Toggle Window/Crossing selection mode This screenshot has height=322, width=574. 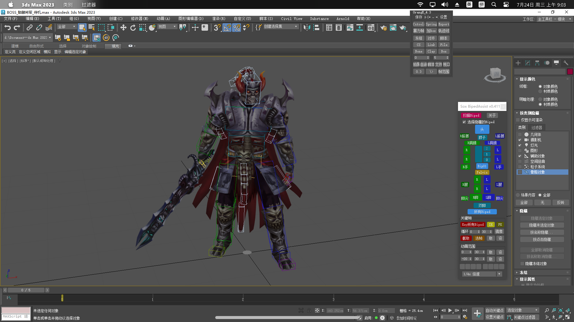pyautogui.click(x=111, y=28)
